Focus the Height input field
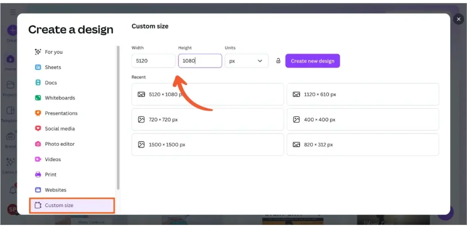 point(200,61)
